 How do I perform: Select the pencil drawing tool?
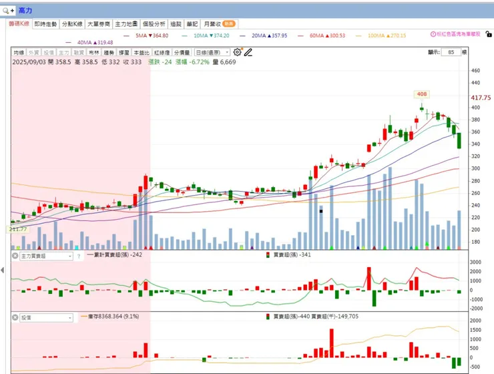tap(248, 52)
